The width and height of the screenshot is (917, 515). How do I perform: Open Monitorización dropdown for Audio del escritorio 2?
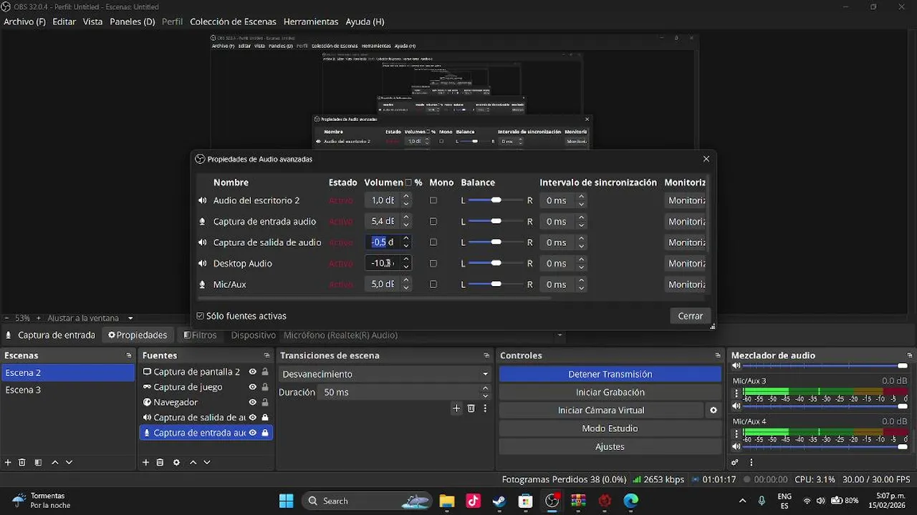pyautogui.click(x=686, y=200)
